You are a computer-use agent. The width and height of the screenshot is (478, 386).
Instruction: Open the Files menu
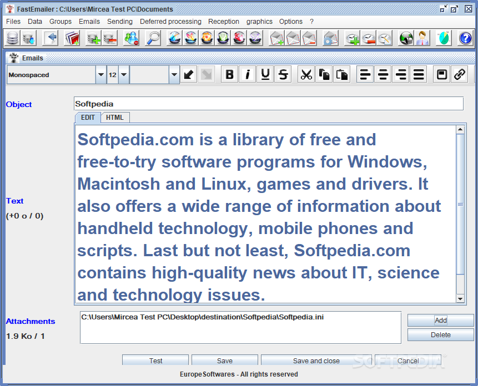coord(13,22)
